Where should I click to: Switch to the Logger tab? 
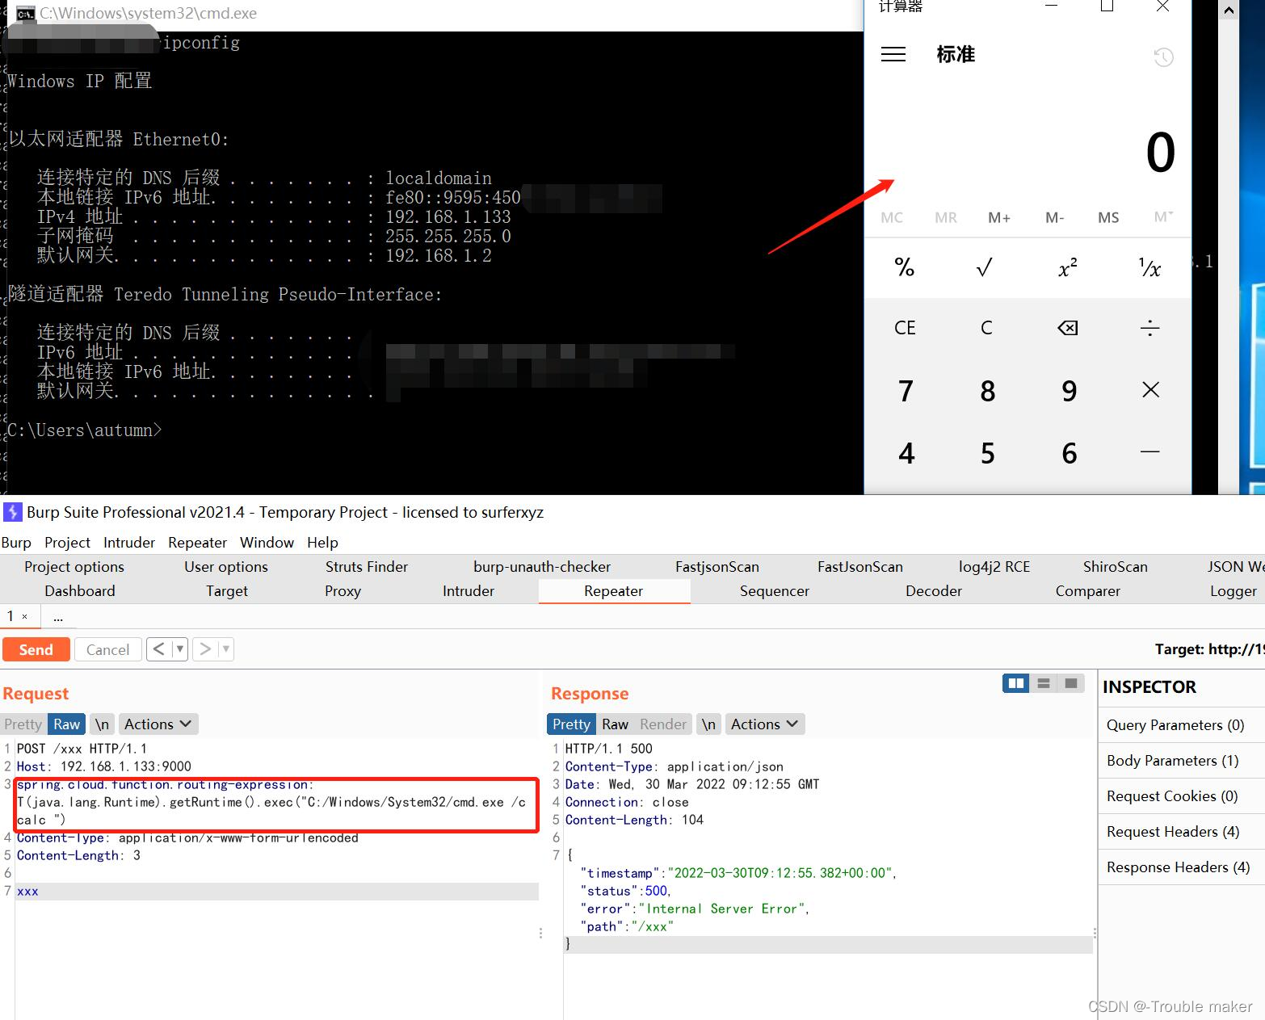(x=1233, y=591)
